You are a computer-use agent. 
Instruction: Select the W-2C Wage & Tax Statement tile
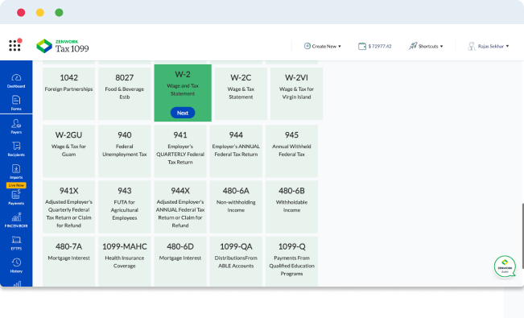click(241, 93)
